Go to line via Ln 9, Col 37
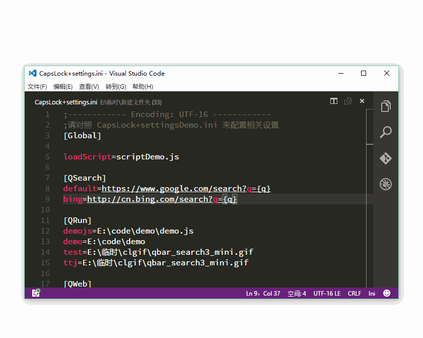Image resolution: width=423 pixels, height=338 pixels. pyautogui.click(x=263, y=294)
